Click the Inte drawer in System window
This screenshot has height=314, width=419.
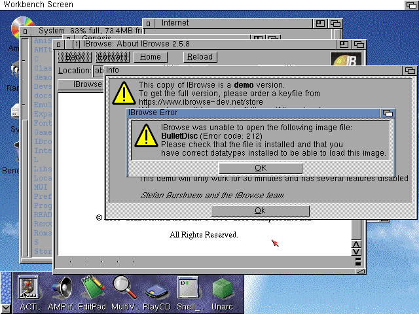pyautogui.click(x=43, y=150)
